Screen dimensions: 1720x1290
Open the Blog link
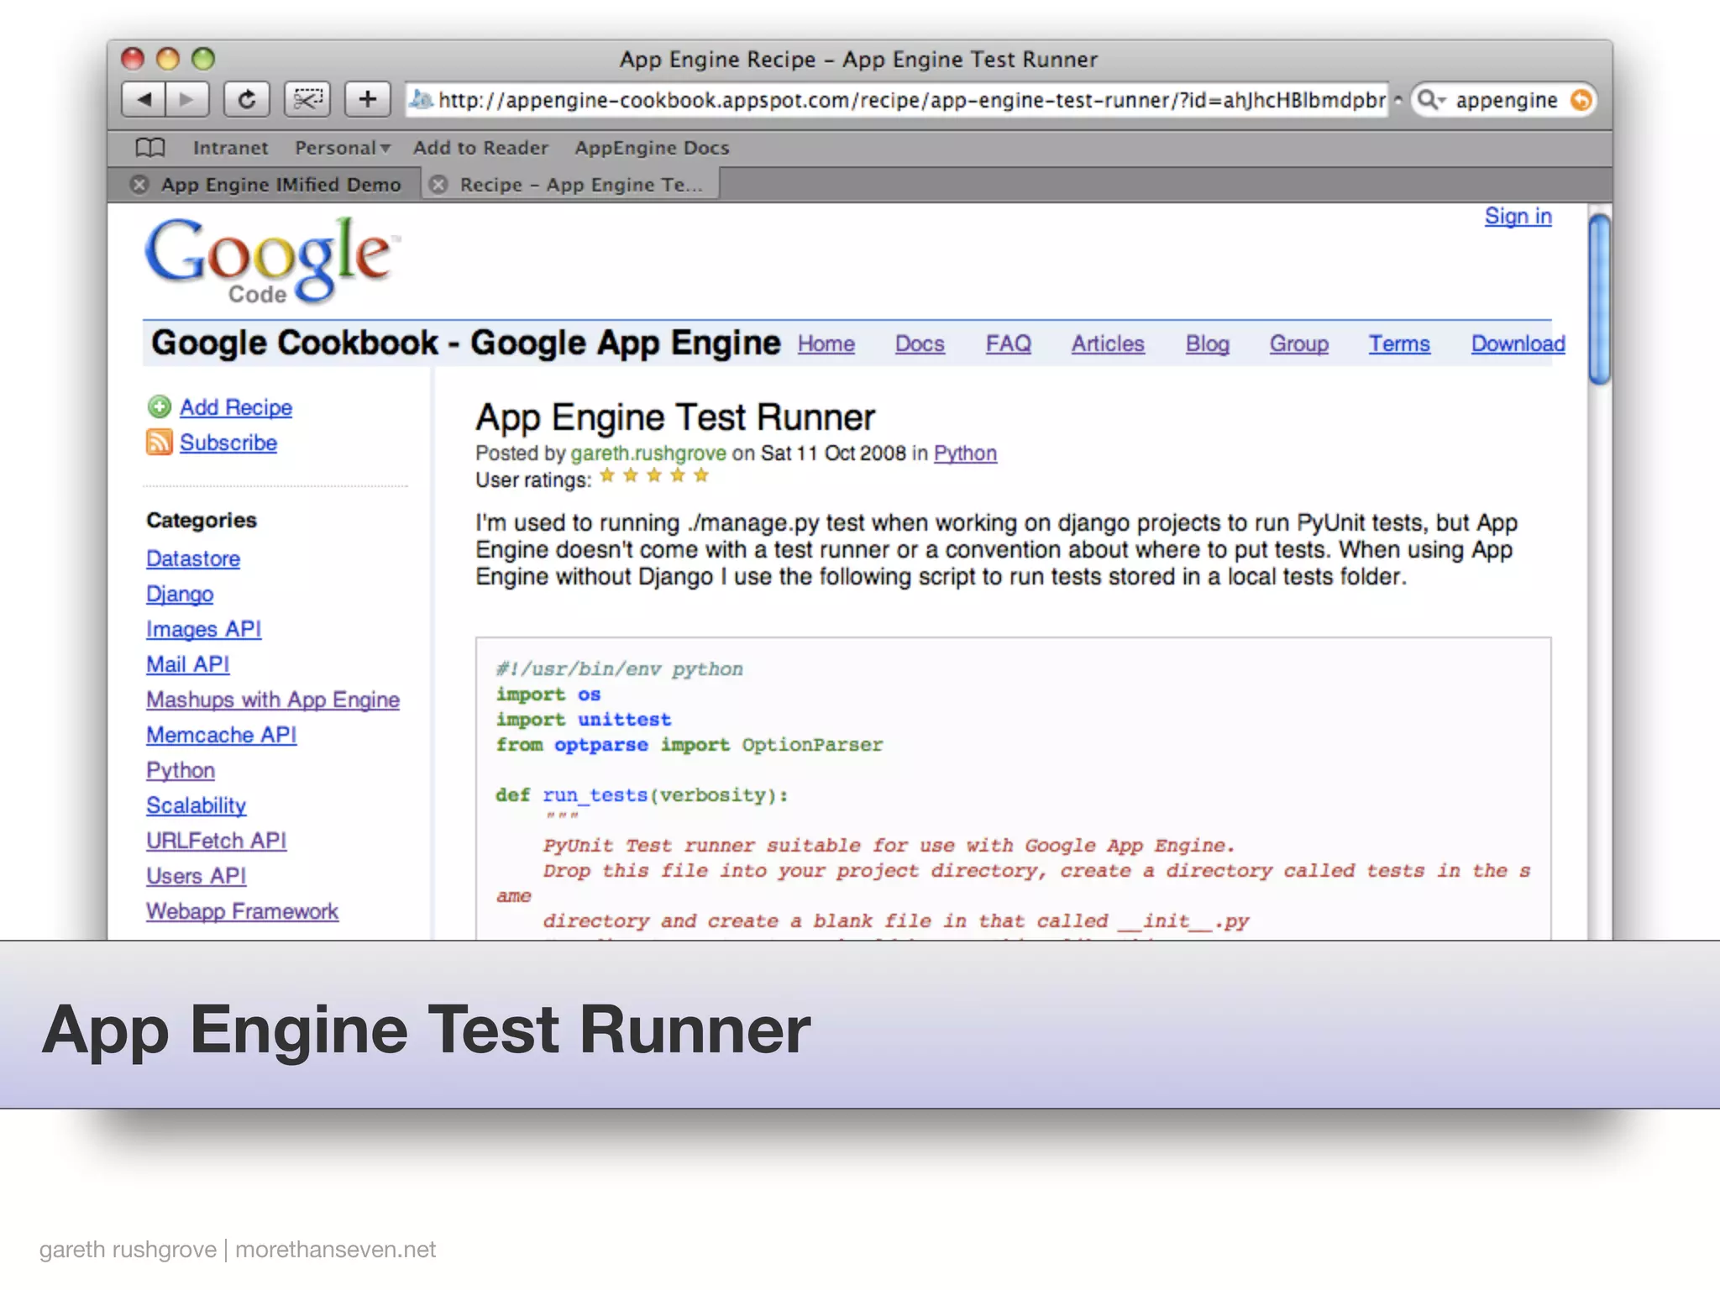pos(1208,343)
